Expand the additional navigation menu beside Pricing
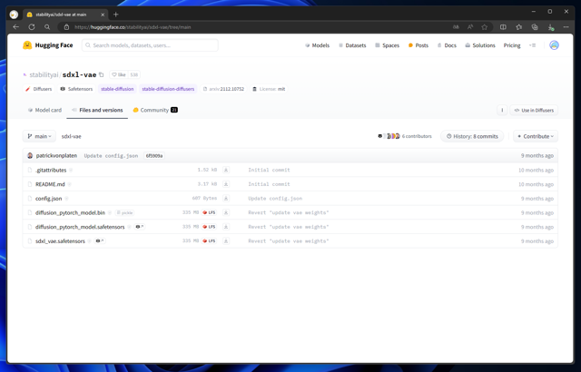This screenshot has height=372, width=581. point(533,45)
